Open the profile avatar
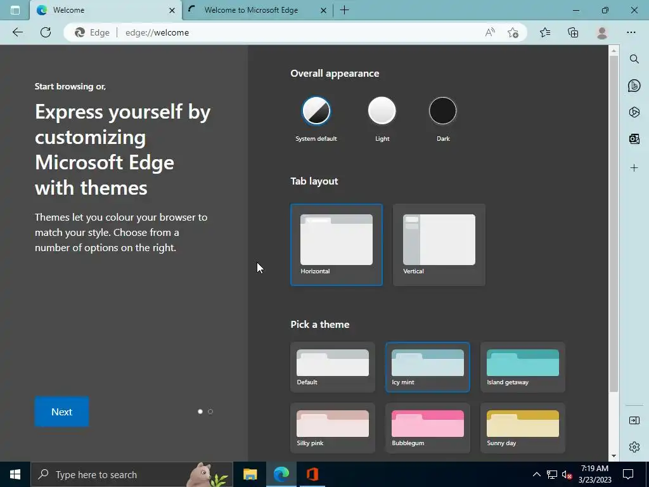649x487 pixels. tap(602, 32)
